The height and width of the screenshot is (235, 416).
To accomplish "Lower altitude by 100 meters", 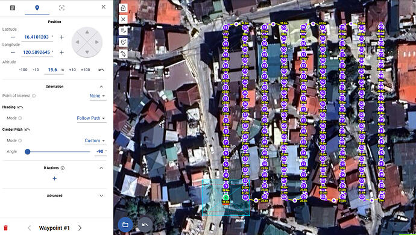I will click(23, 70).
